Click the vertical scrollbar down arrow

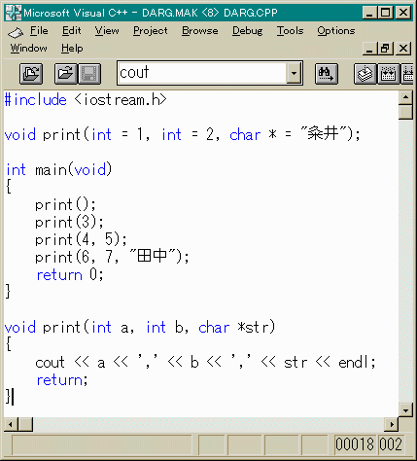pyautogui.click(x=405, y=409)
